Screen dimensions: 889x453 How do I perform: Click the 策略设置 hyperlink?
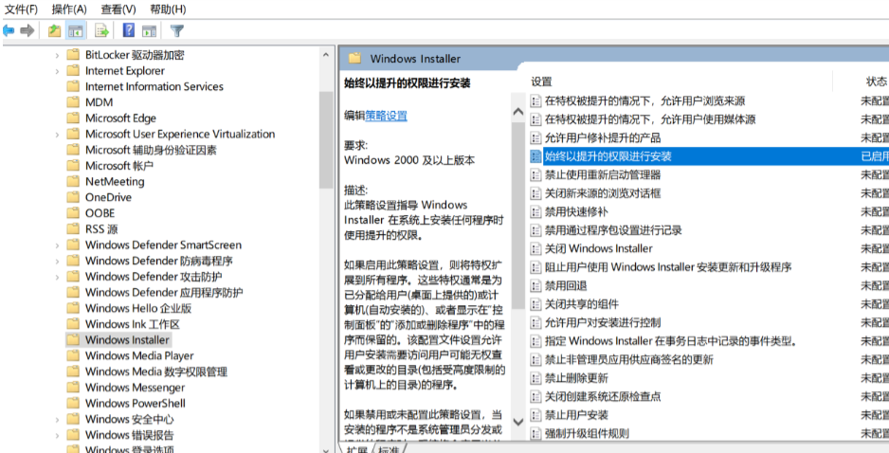point(386,116)
